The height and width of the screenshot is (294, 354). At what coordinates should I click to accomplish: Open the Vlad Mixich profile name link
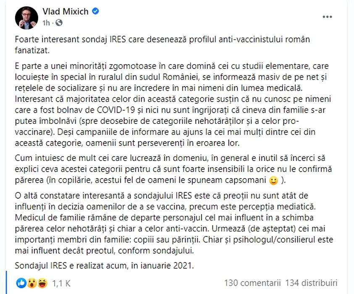coord(66,12)
